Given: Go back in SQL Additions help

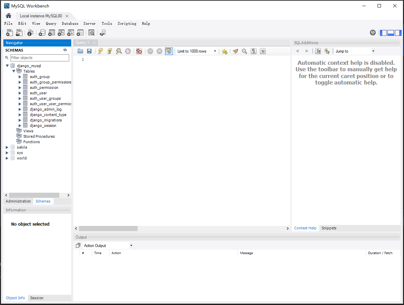Looking at the screenshot, I should (297, 51).
